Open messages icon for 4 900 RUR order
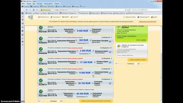183x103 pixels. [x=110, y=52]
